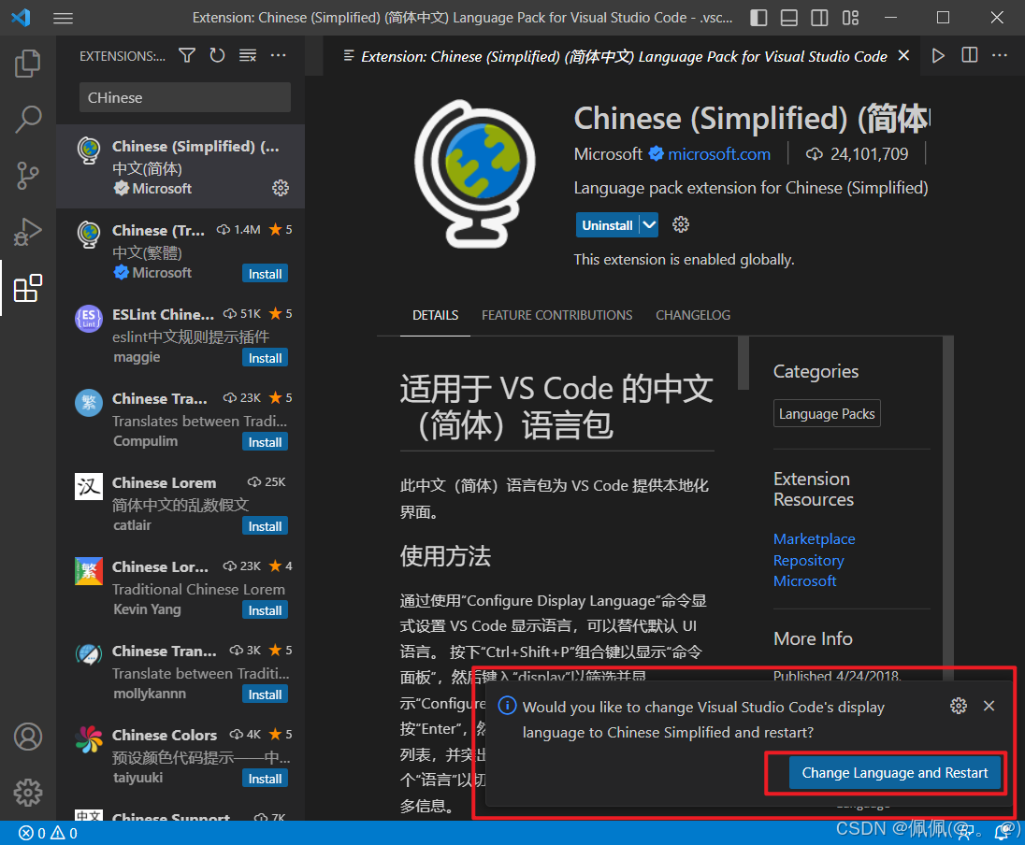
Task: Install Chinese Translation by Compulim
Action: coord(265,442)
